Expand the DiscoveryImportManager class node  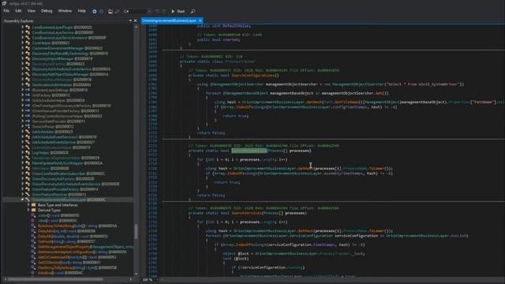pos(23,58)
